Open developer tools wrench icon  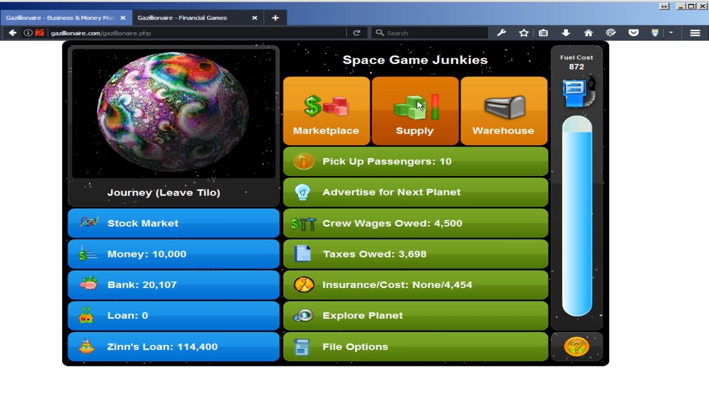[501, 33]
